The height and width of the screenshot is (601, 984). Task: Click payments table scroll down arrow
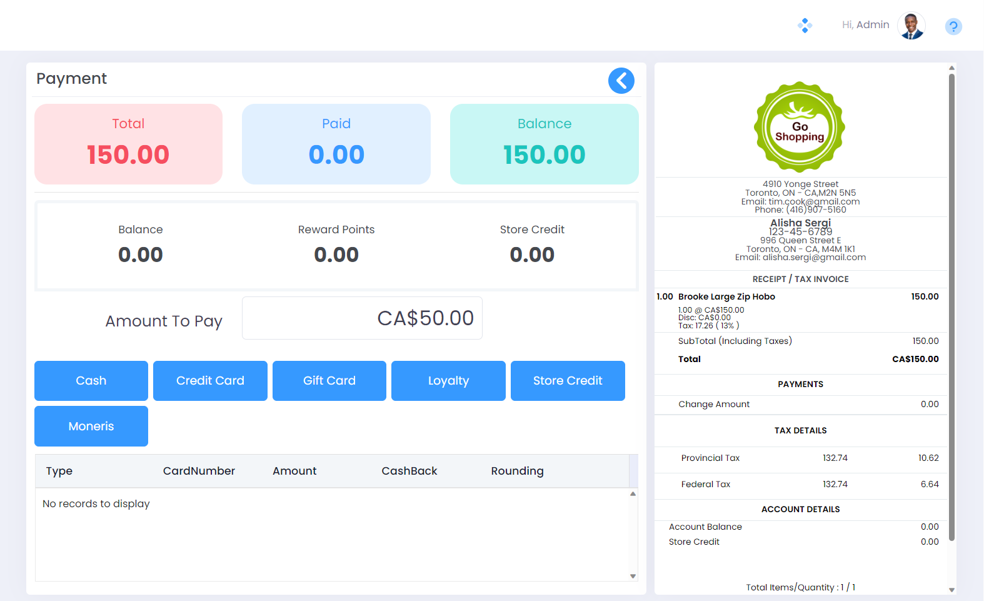click(633, 576)
